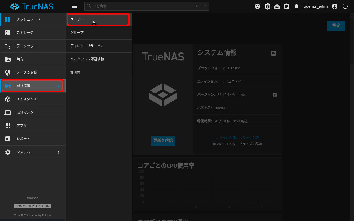Go to ダッシュボード menu item
354x221 pixels.
pyautogui.click(x=33, y=19)
